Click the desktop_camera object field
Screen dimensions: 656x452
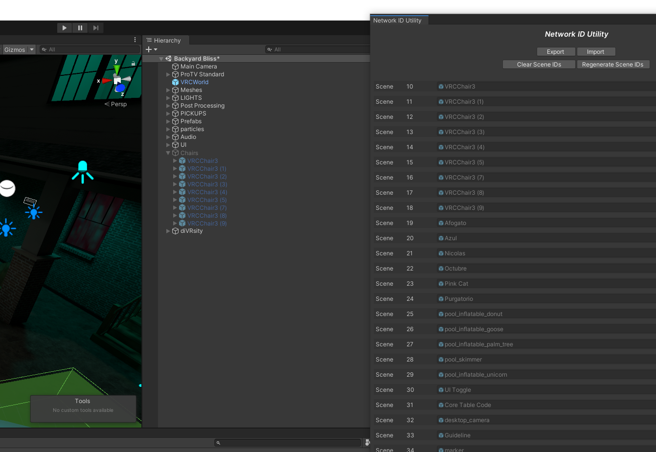tap(546, 420)
